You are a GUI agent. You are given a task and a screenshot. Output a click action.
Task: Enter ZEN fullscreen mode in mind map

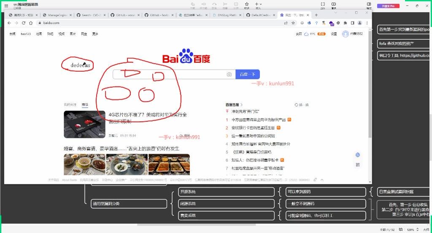pos(323,4)
